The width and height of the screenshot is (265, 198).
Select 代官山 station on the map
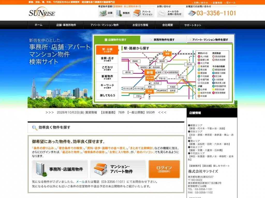[139, 96]
